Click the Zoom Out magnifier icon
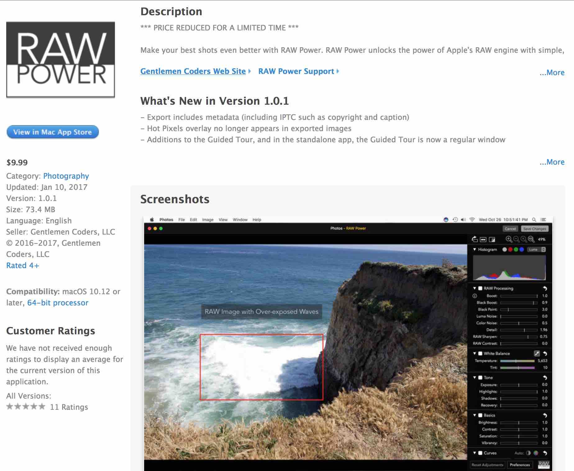The width and height of the screenshot is (574, 471). (517, 240)
